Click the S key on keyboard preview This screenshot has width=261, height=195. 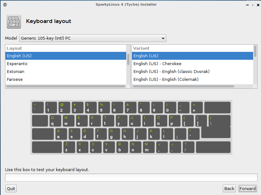[x=74, y=134]
